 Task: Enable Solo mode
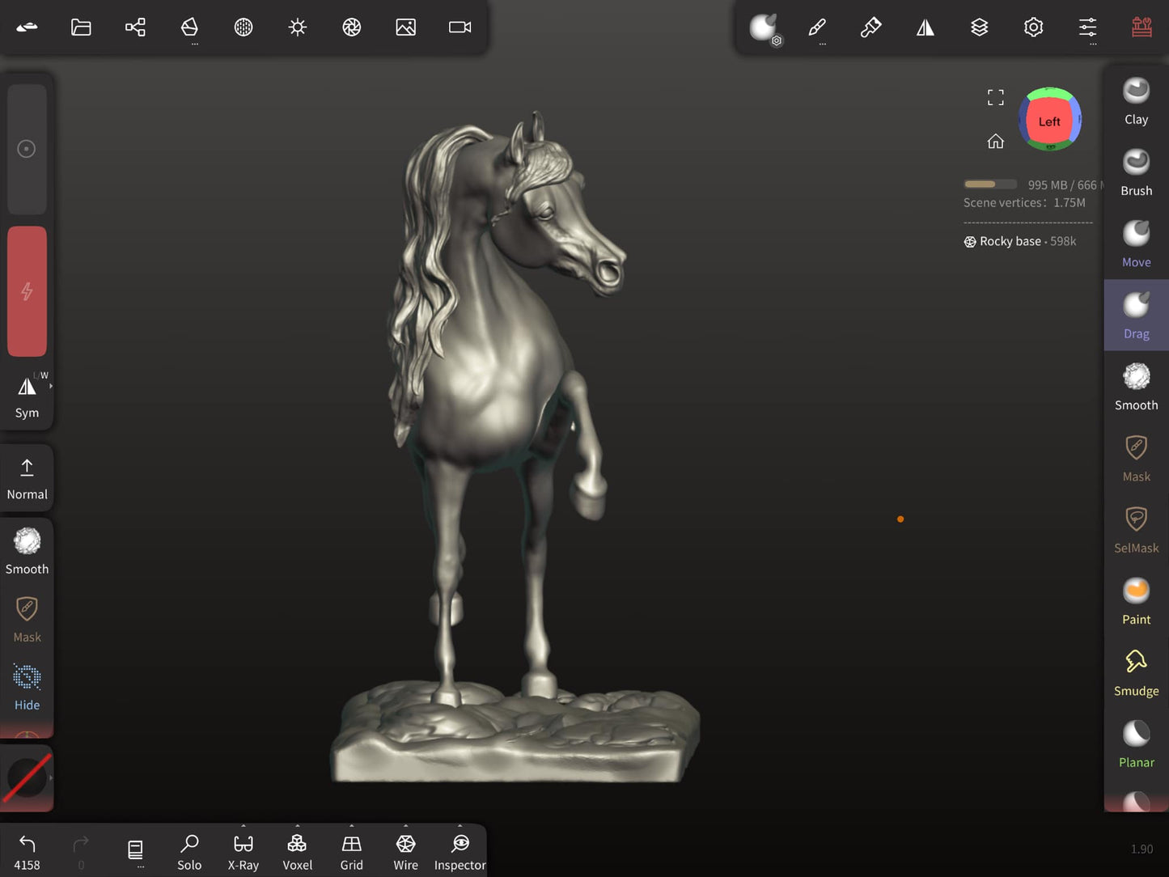pyautogui.click(x=189, y=852)
